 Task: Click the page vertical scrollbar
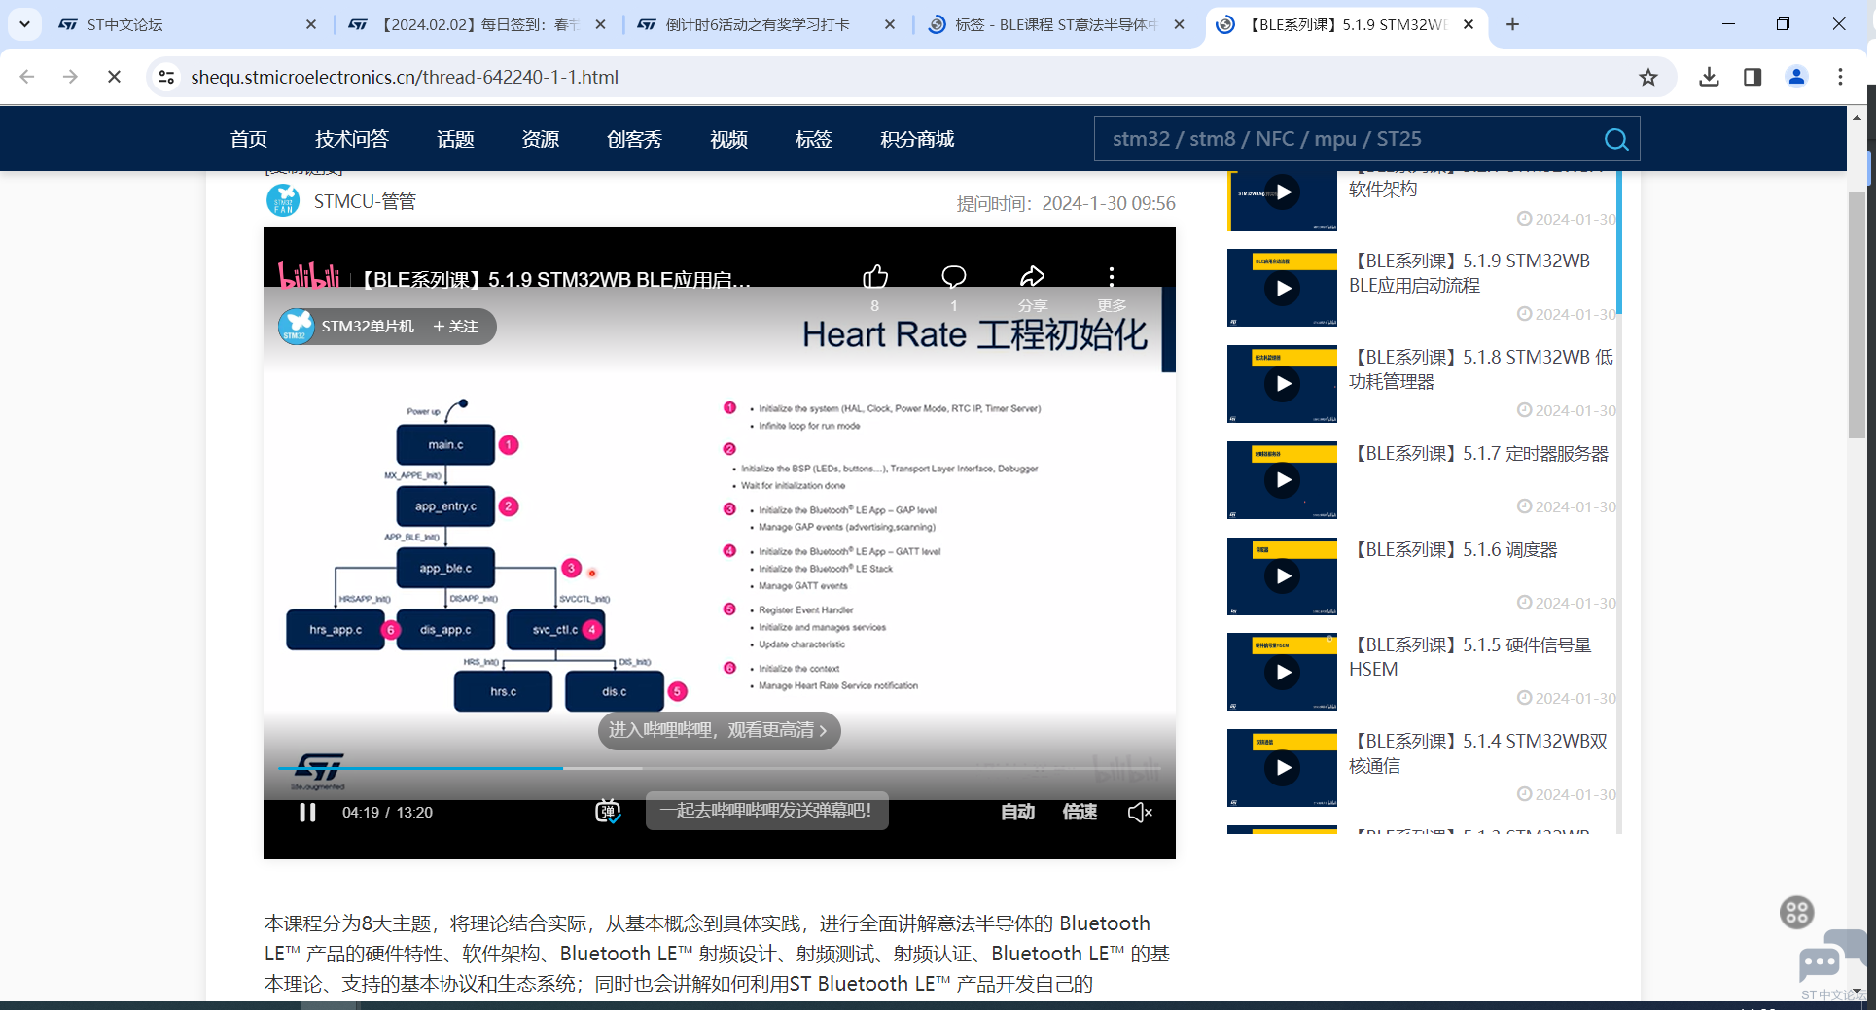(x=1857, y=314)
